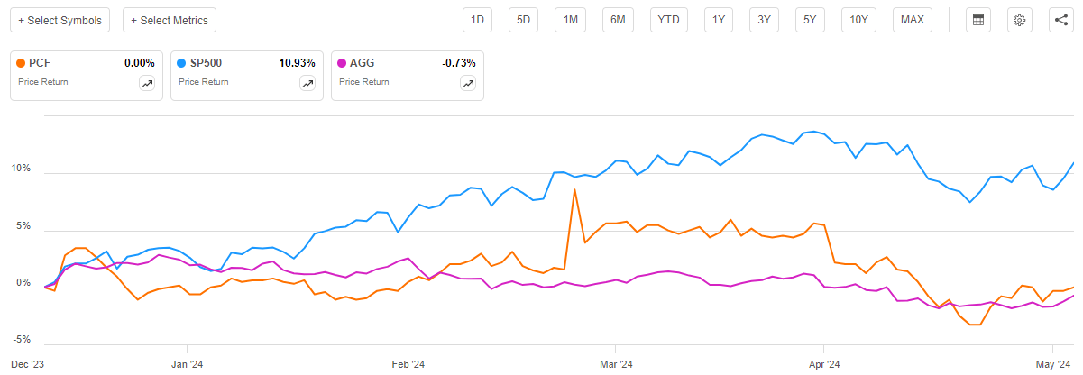Click SP500 price return trend icon
Screen dimensions: 1083x375
(307, 83)
